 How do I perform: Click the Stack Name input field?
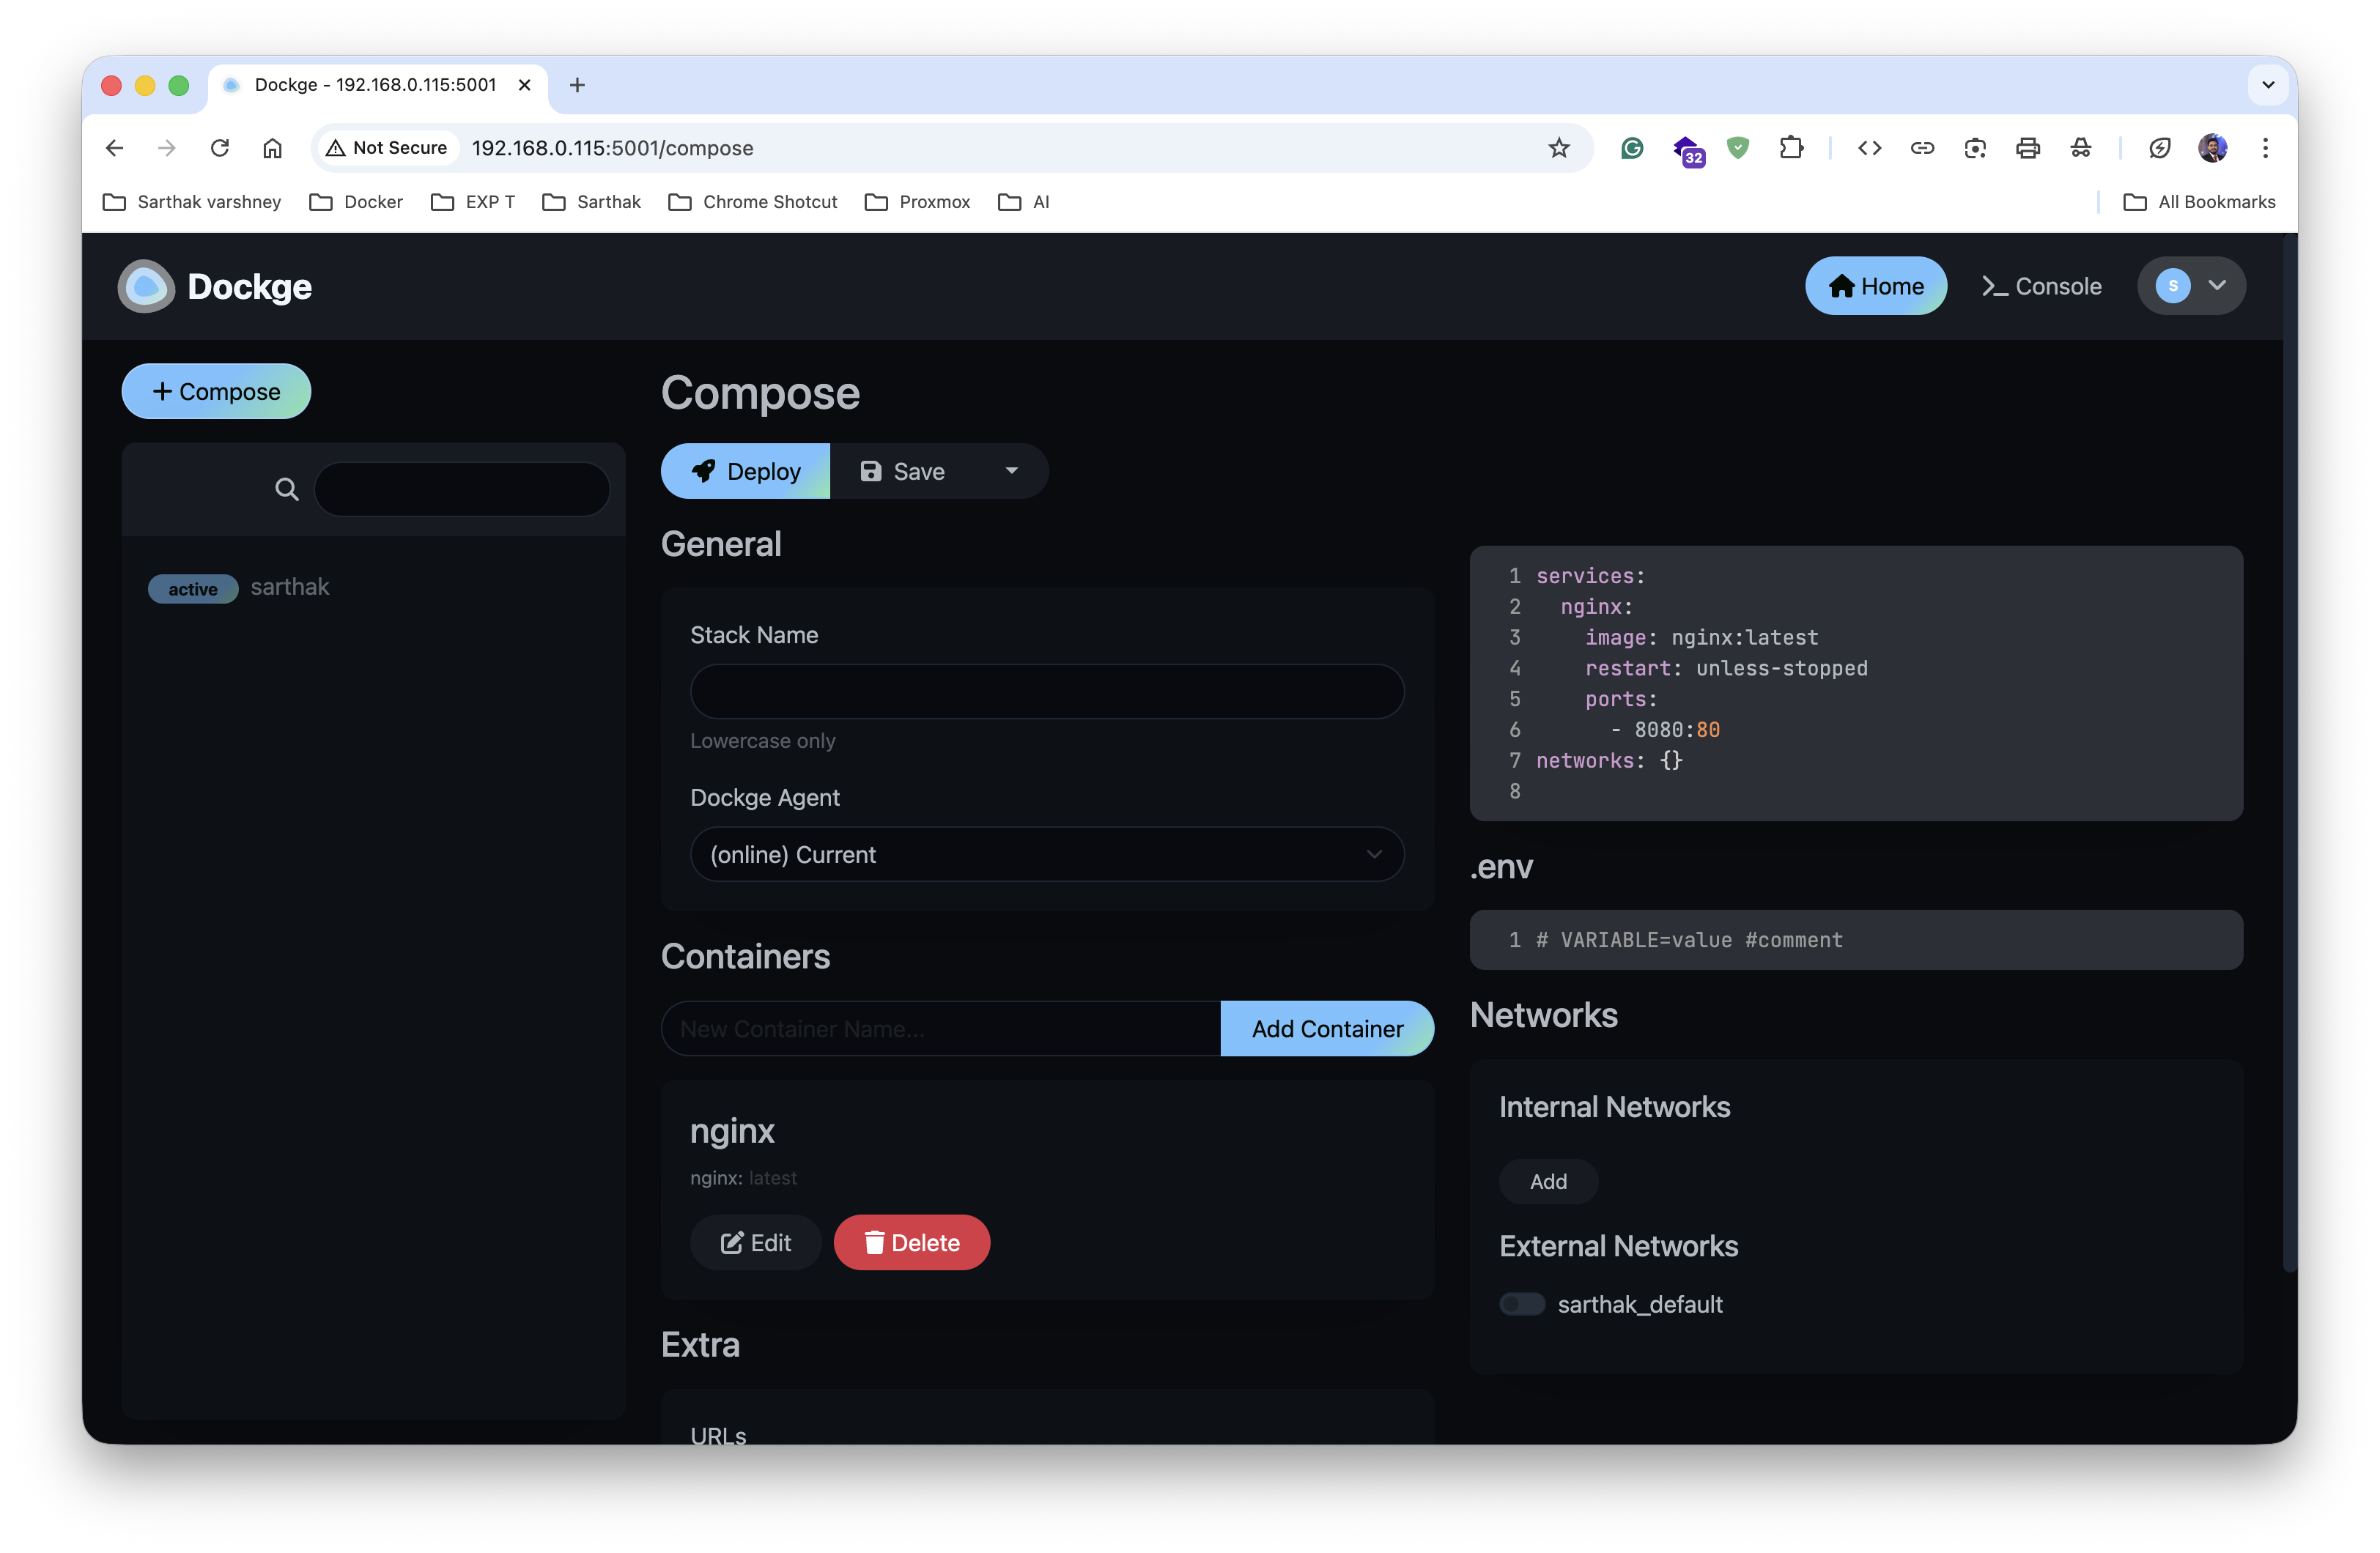tap(1046, 691)
